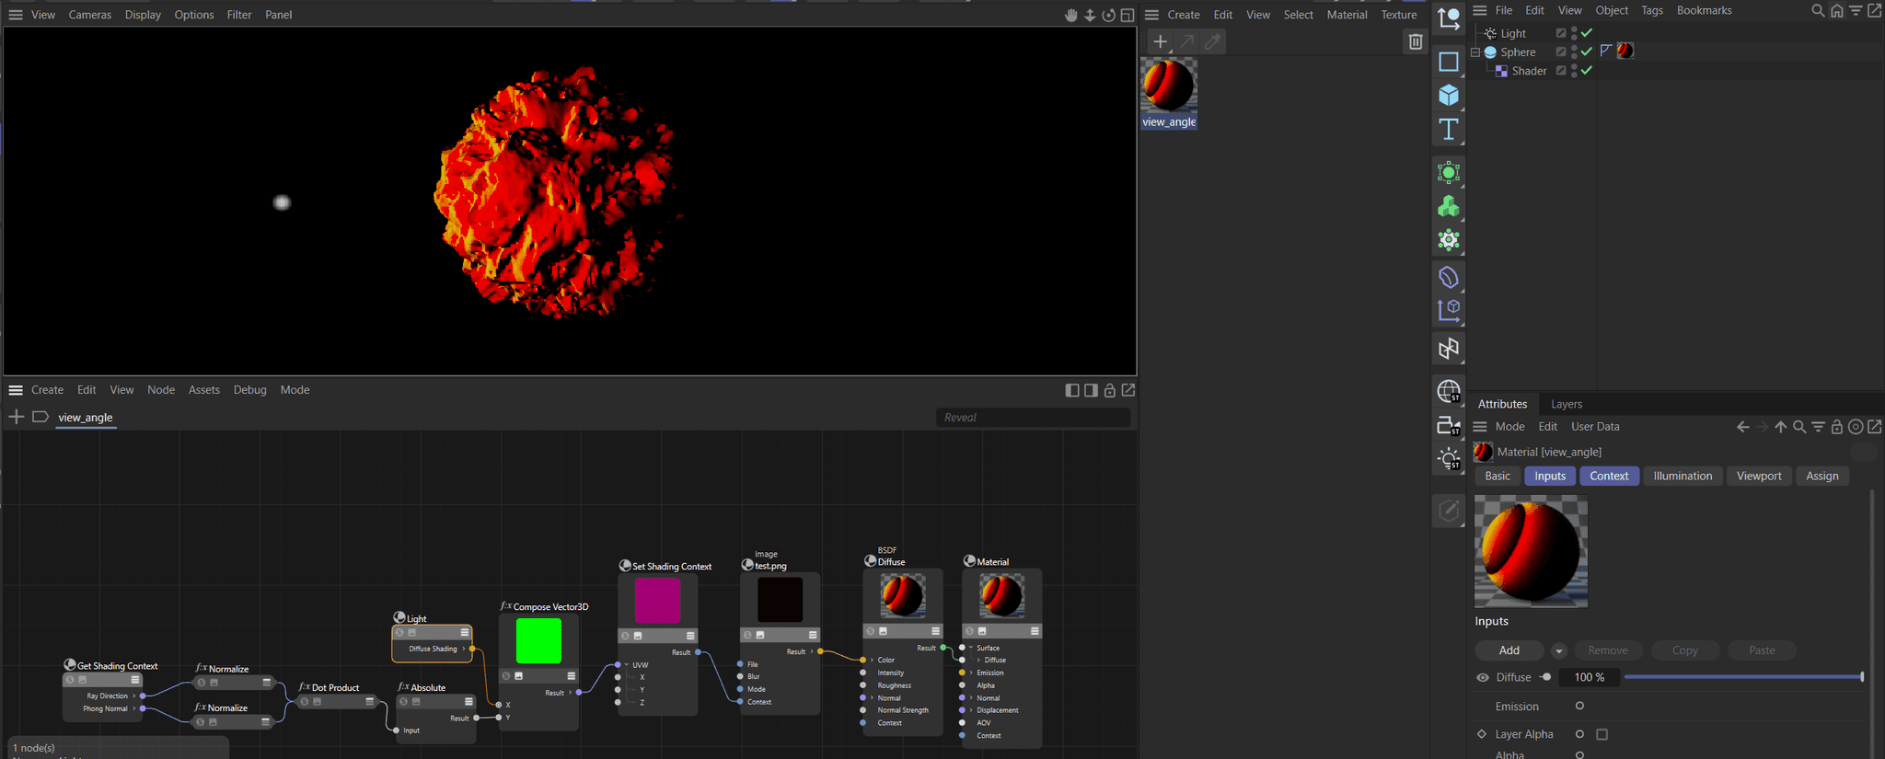The height and width of the screenshot is (759, 1885).
Task: Click the search icon in Object Manager
Action: coord(1818,11)
